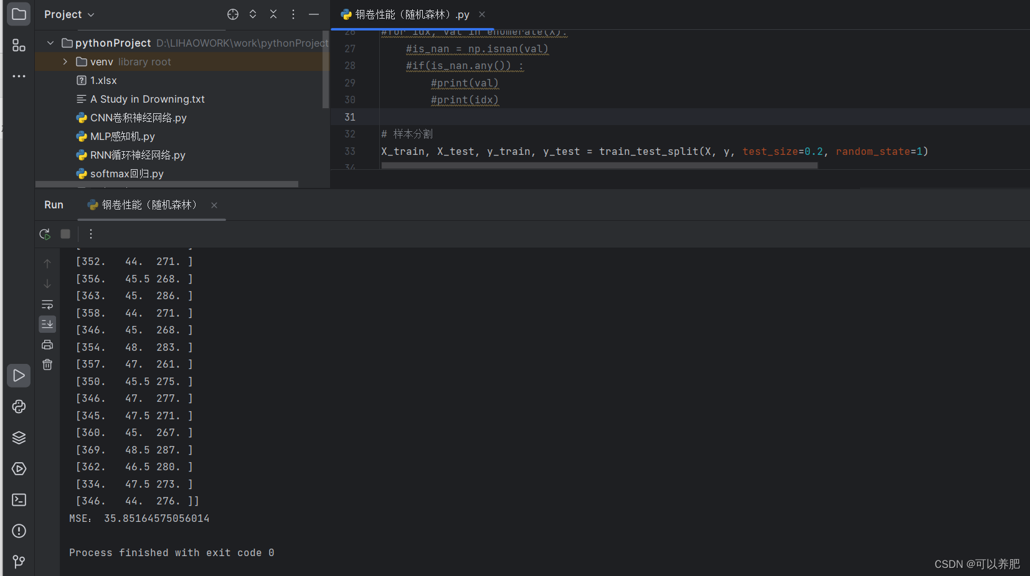The image size is (1030, 576).
Task: Select Opened File locate target icon
Action: click(233, 14)
